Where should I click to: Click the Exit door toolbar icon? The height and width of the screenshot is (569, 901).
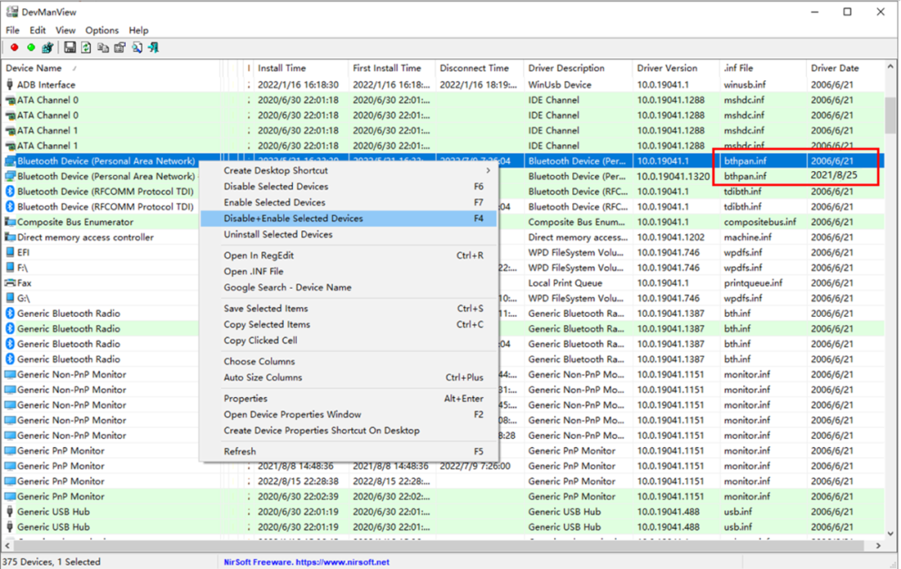(154, 48)
